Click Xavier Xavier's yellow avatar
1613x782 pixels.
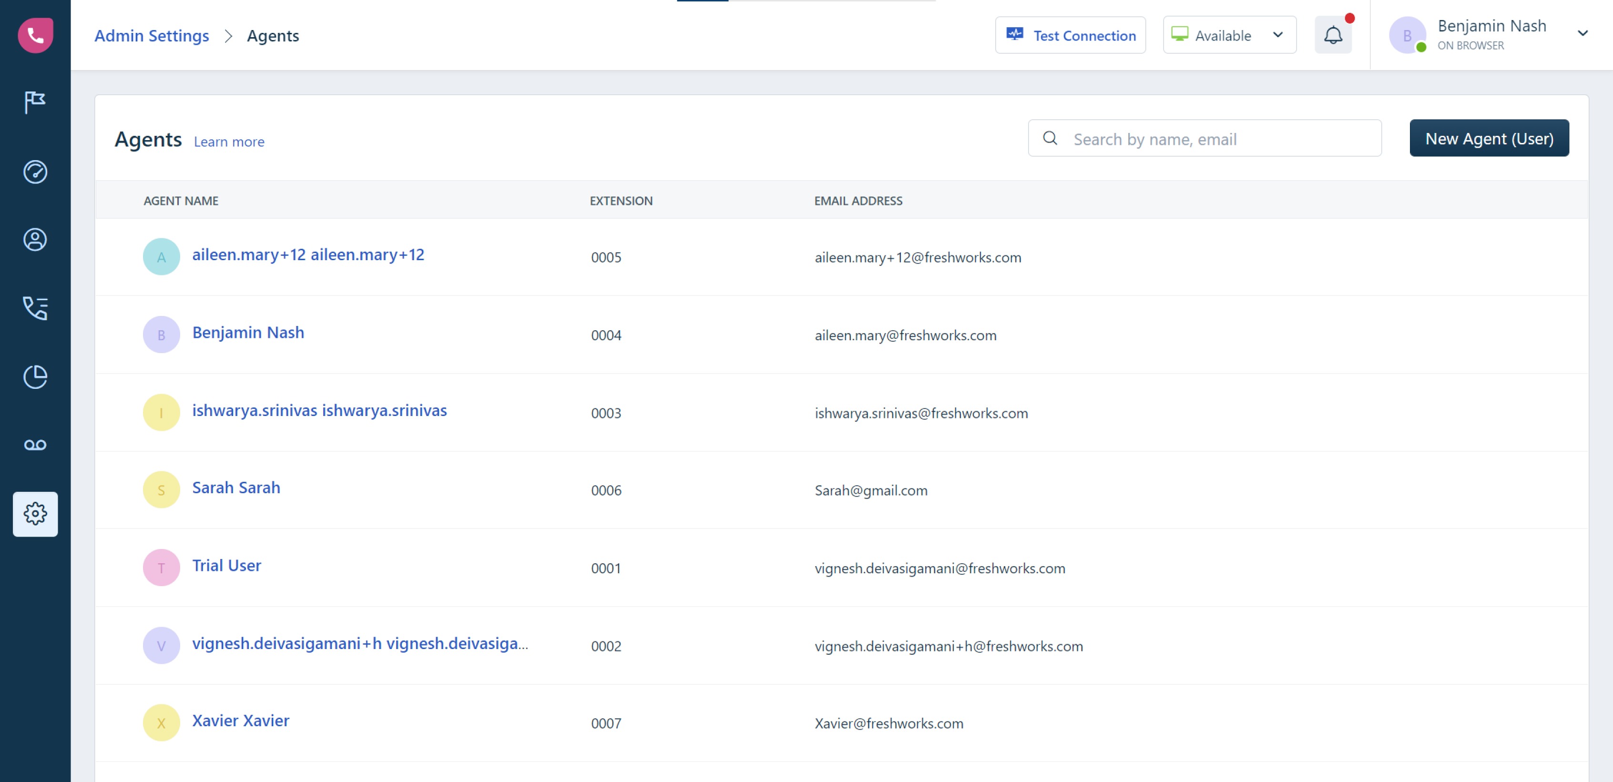pos(161,722)
